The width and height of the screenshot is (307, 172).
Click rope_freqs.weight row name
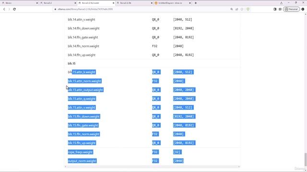tap(80, 152)
